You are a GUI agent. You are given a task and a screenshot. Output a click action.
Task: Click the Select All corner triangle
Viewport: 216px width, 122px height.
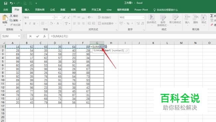[4, 43]
